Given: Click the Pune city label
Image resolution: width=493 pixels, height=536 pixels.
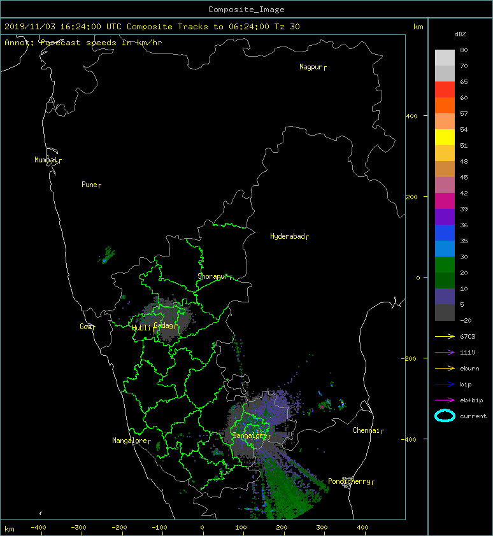Looking at the screenshot, I should (x=91, y=185).
